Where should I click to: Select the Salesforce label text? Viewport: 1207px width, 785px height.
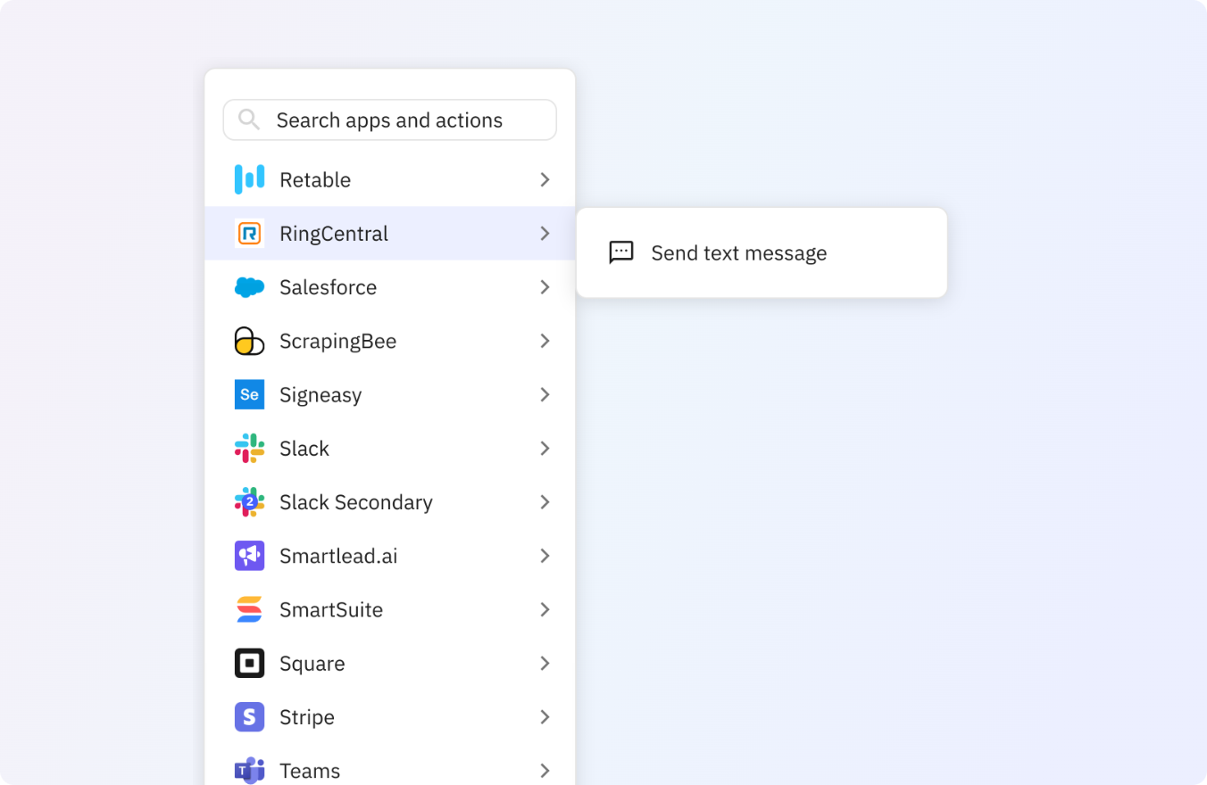coord(328,287)
